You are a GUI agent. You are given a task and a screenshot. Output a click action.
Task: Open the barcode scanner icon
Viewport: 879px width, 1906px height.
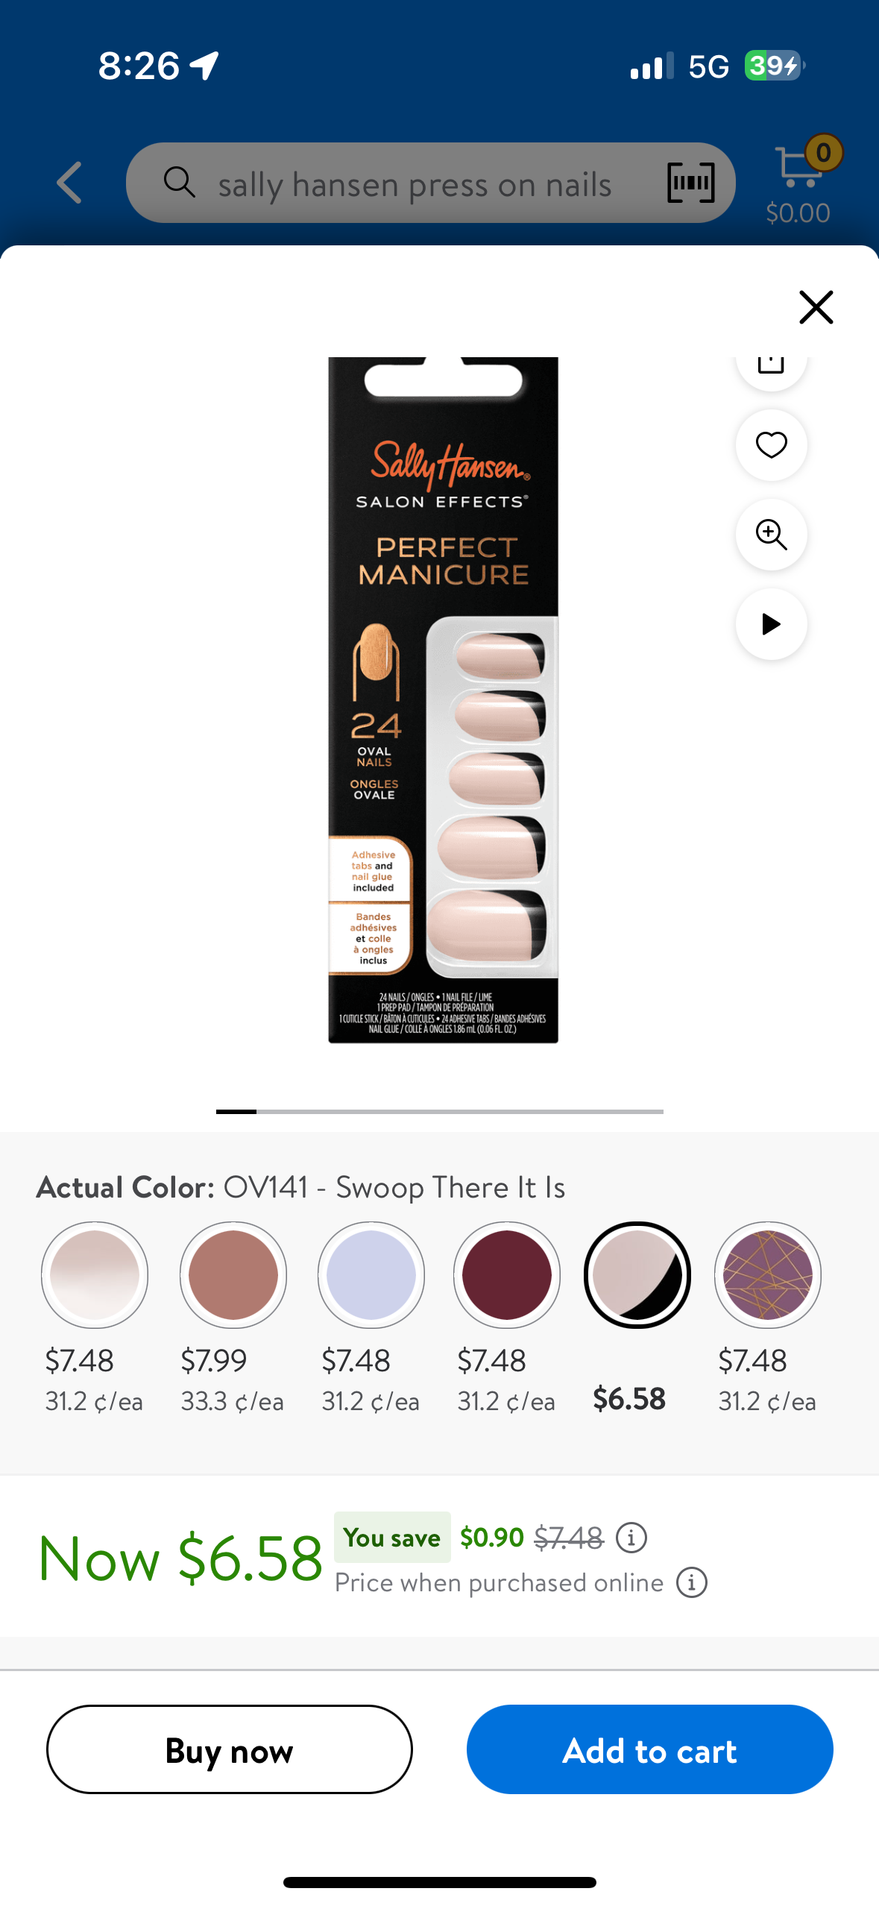click(x=690, y=183)
